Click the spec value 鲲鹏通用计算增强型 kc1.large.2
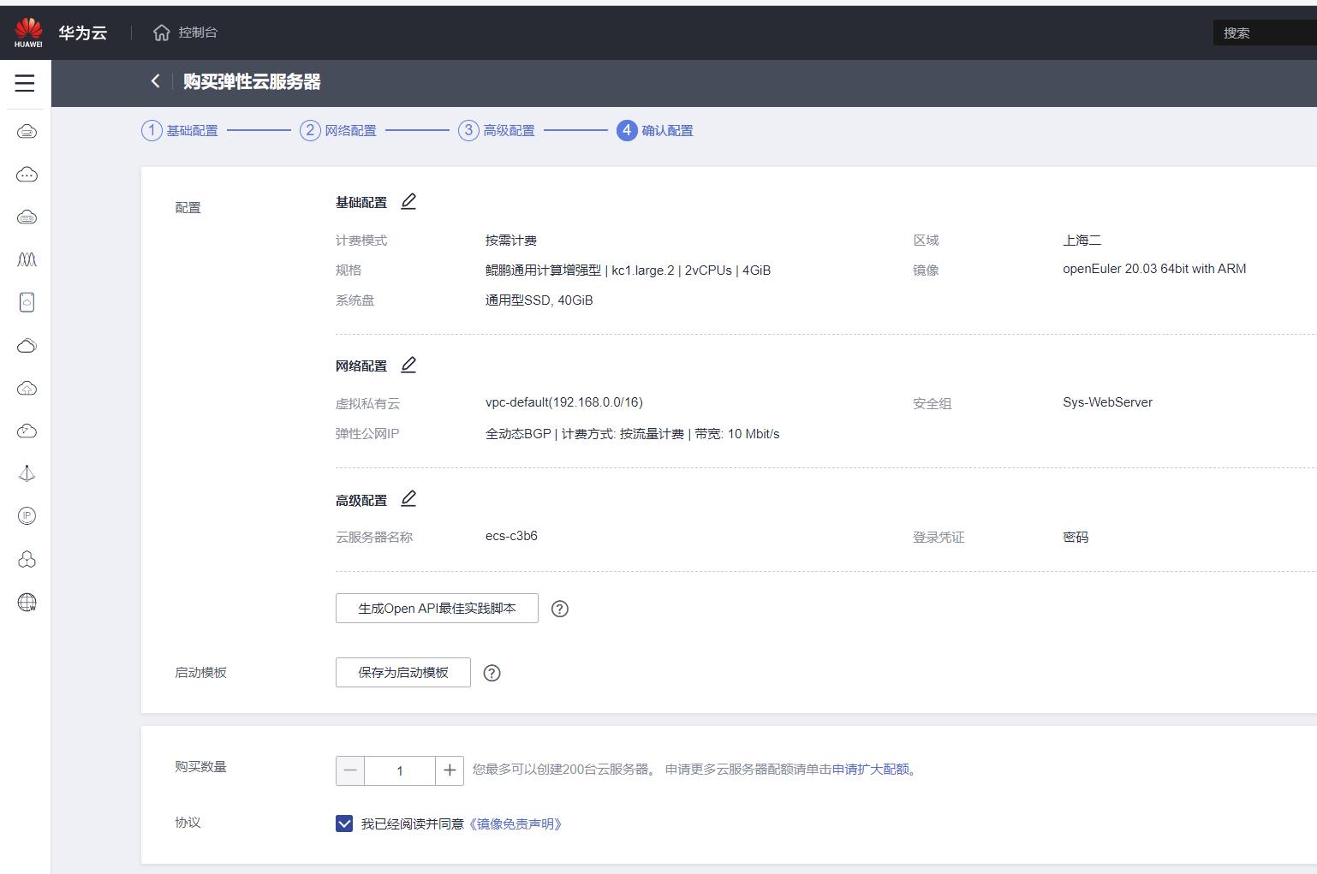 [628, 271]
